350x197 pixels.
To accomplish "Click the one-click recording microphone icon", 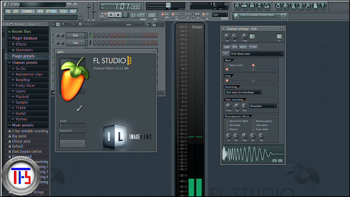I will pos(308,6).
